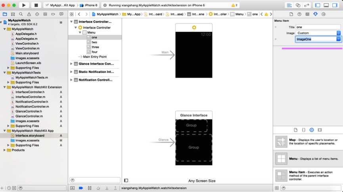Image resolution: width=343 pixels, height=192 pixels.
Task: Toggle breakpoints in debug bar
Action: pyautogui.click(x=81, y=188)
